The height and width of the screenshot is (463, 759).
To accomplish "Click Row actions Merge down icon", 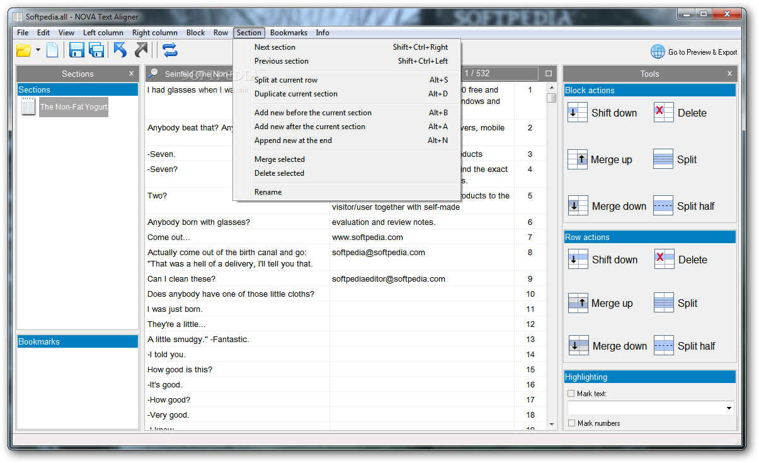I will pos(579,345).
